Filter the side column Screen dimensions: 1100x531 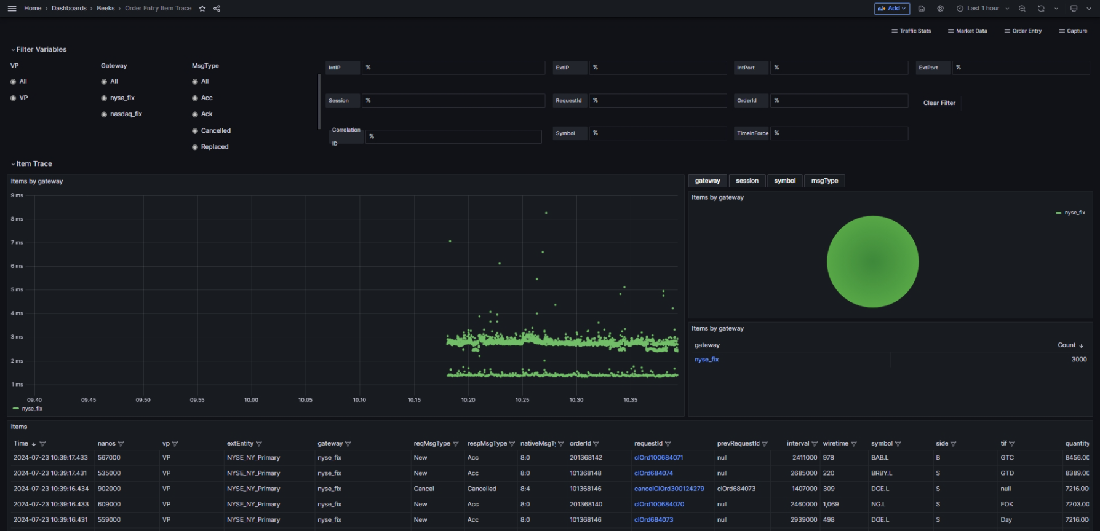[x=953, y=444]
